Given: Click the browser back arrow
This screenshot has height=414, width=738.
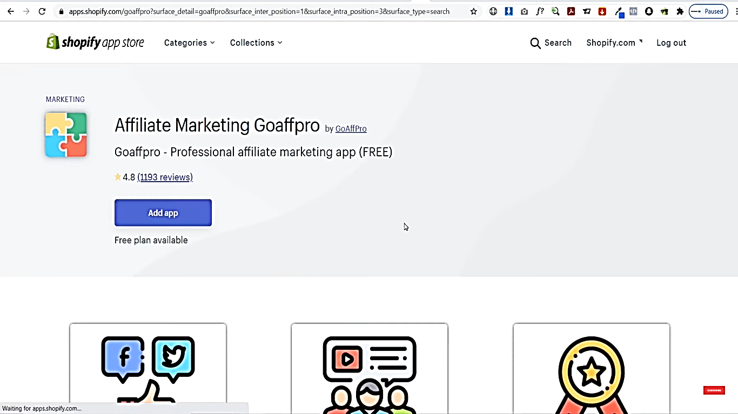Looking at the screenshot, I should (11, 11).
